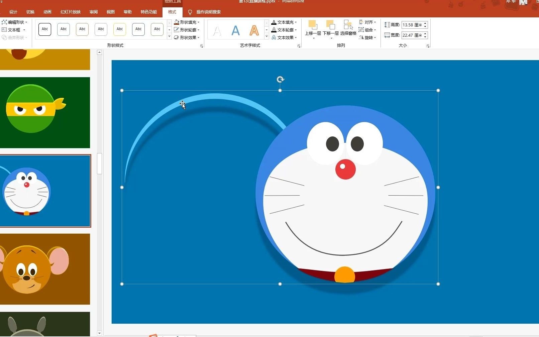539x337 pixels.
Task: Open the 形状轮廓 dropdown
Action: pos(187,30)
